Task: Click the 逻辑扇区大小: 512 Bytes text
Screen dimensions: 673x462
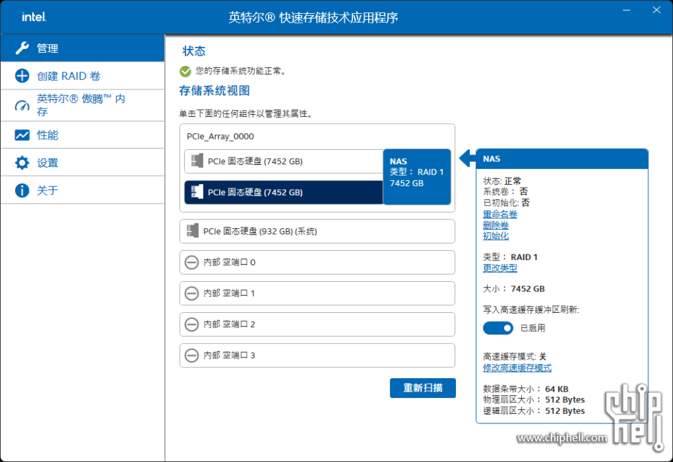Action: click(x=534, y=411)
